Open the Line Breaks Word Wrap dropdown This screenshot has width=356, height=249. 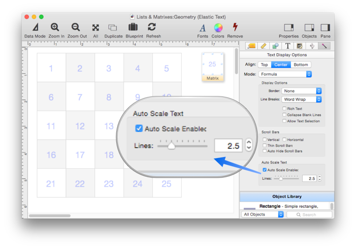tap(301, 99)
